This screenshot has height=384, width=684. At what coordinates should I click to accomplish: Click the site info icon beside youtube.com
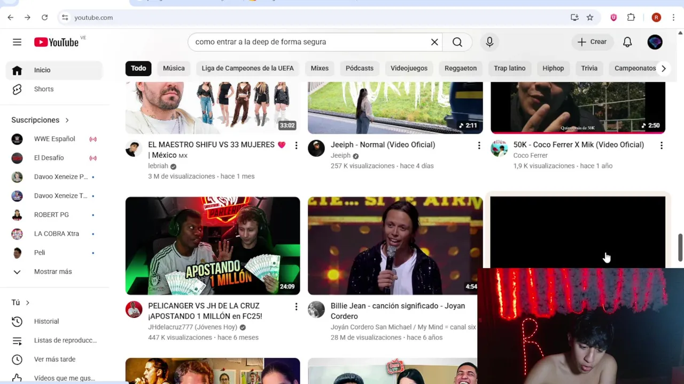pyautogui.click(x=65, y=18)
